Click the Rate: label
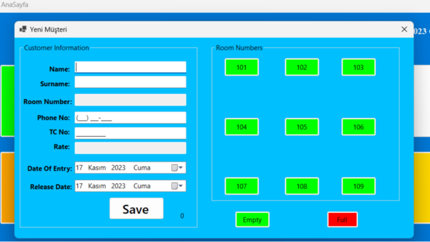Screen dimensions: 430x242 point(61,147)
